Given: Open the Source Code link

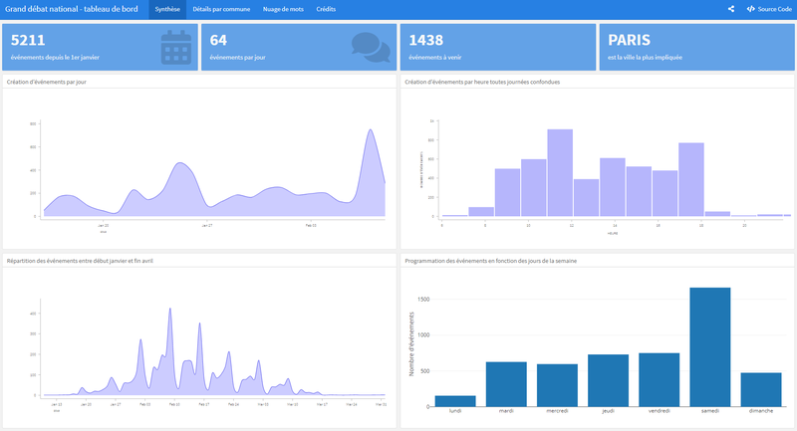Looking at the screenshot, I should 769,9.
